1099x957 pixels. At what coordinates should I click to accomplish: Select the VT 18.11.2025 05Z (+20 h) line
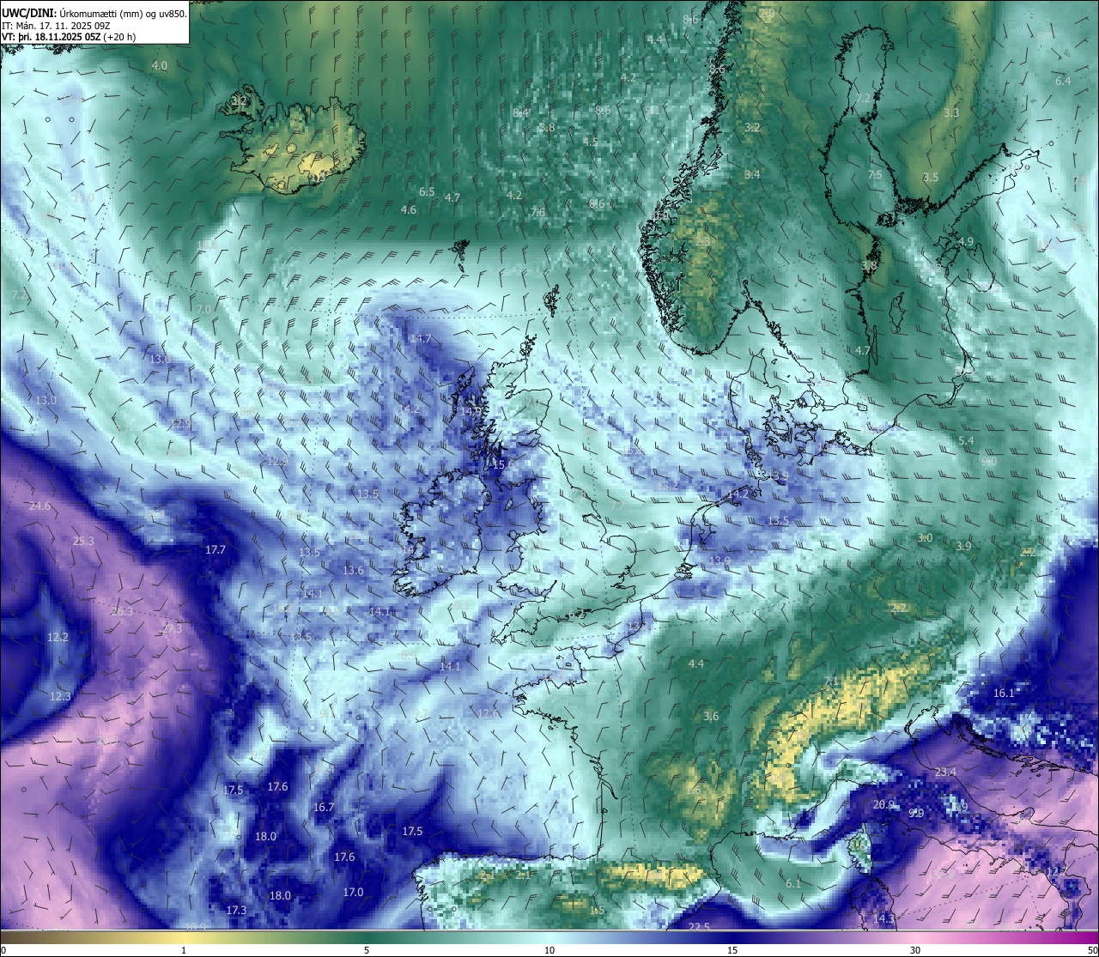pyautogui.click(x=69, y=37)
